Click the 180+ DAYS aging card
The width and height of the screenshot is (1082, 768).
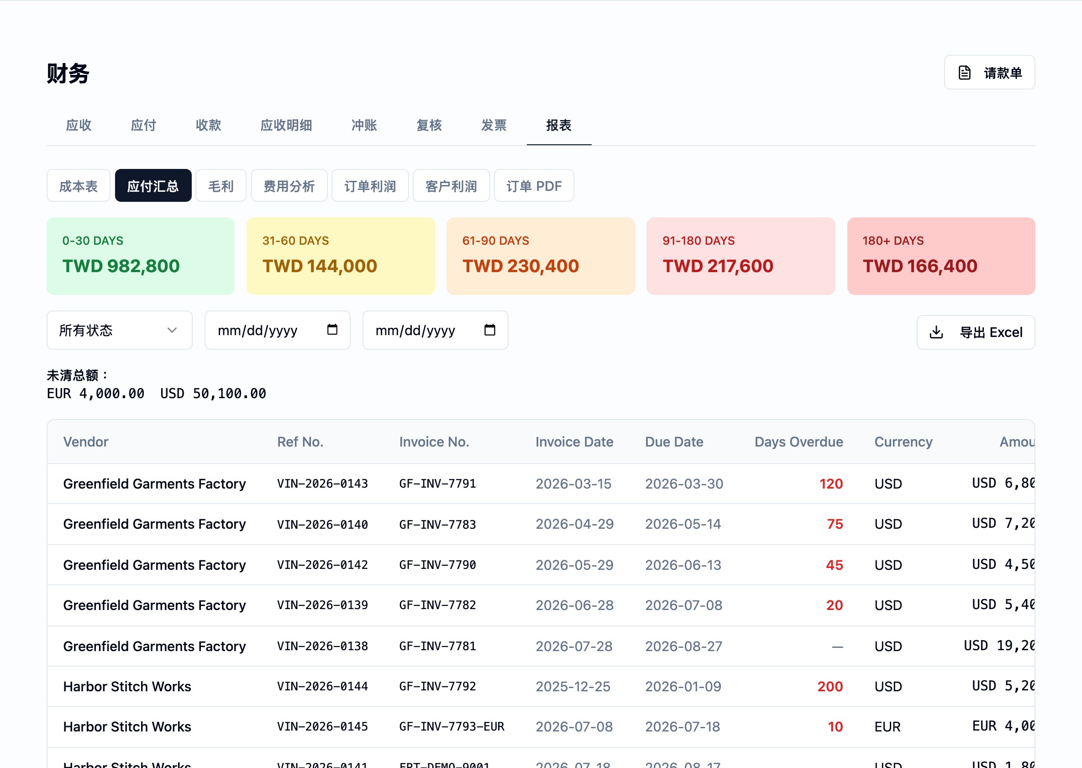tap(941, 256)
